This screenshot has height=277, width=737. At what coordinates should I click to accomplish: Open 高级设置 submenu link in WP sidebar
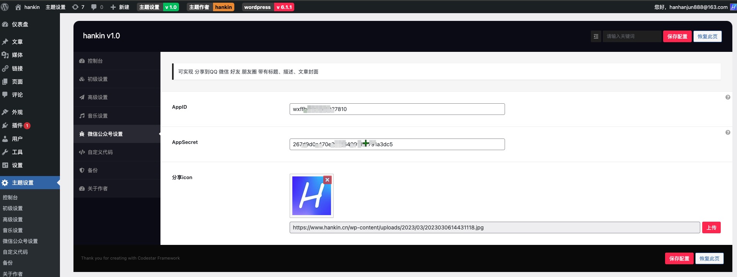[x=13, y=219]
